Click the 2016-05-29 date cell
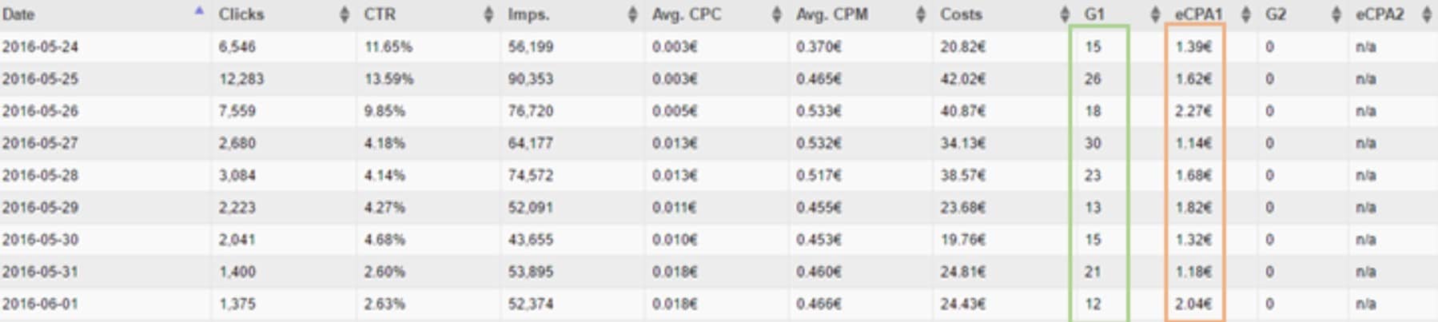The image size is (1438, 322). [x=40, y=208]
